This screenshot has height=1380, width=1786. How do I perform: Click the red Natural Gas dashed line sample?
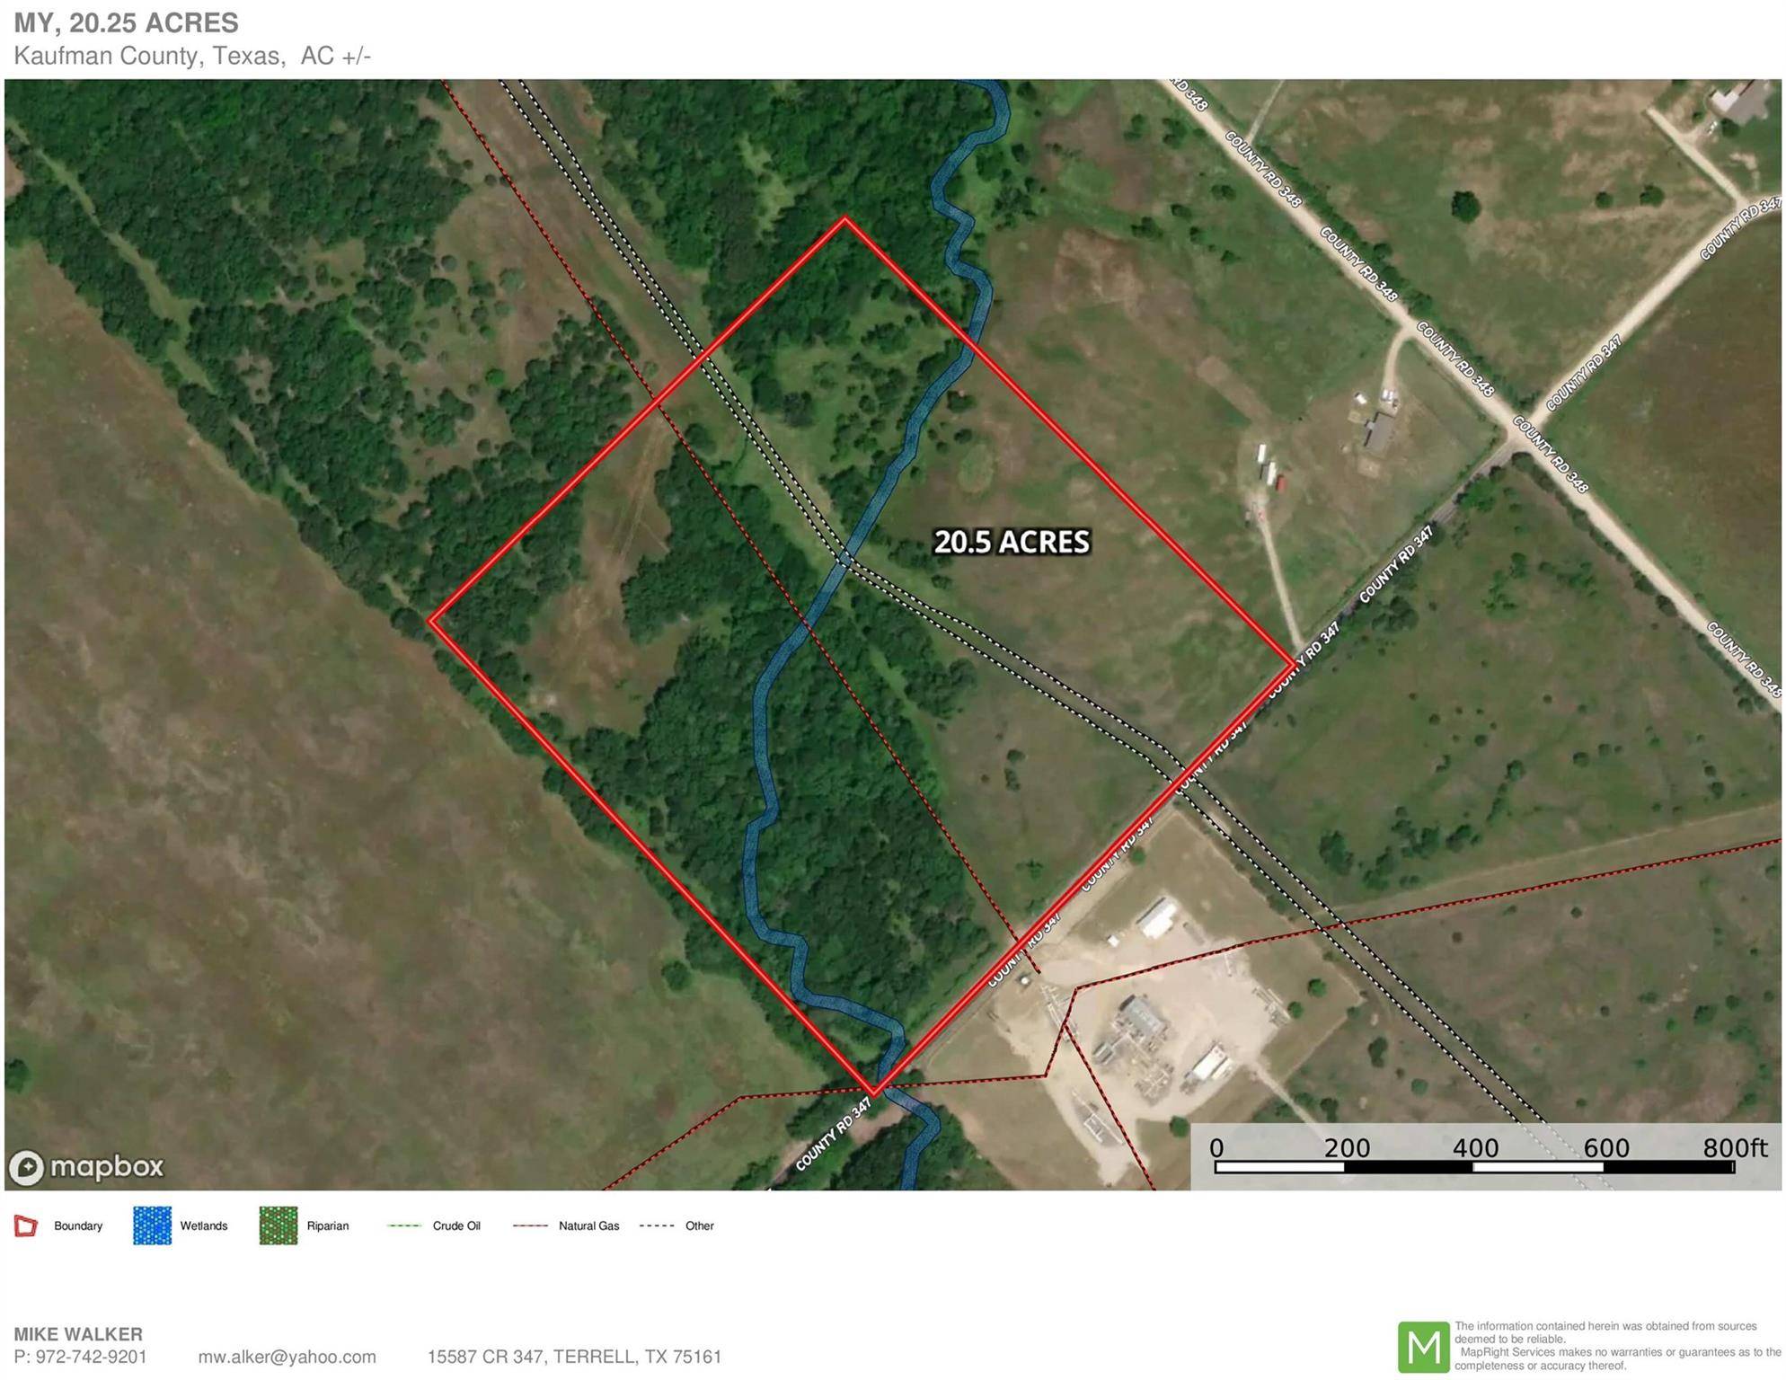click(531, 1226)
